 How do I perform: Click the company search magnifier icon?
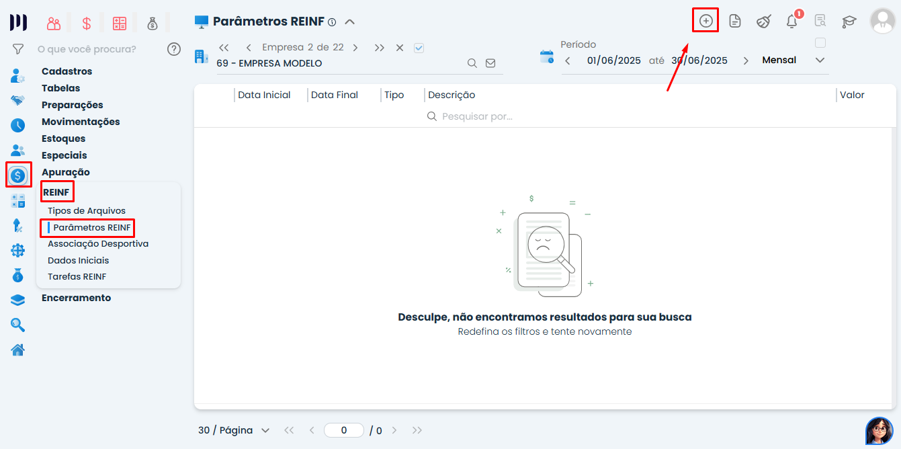click(x=472, y=63)
